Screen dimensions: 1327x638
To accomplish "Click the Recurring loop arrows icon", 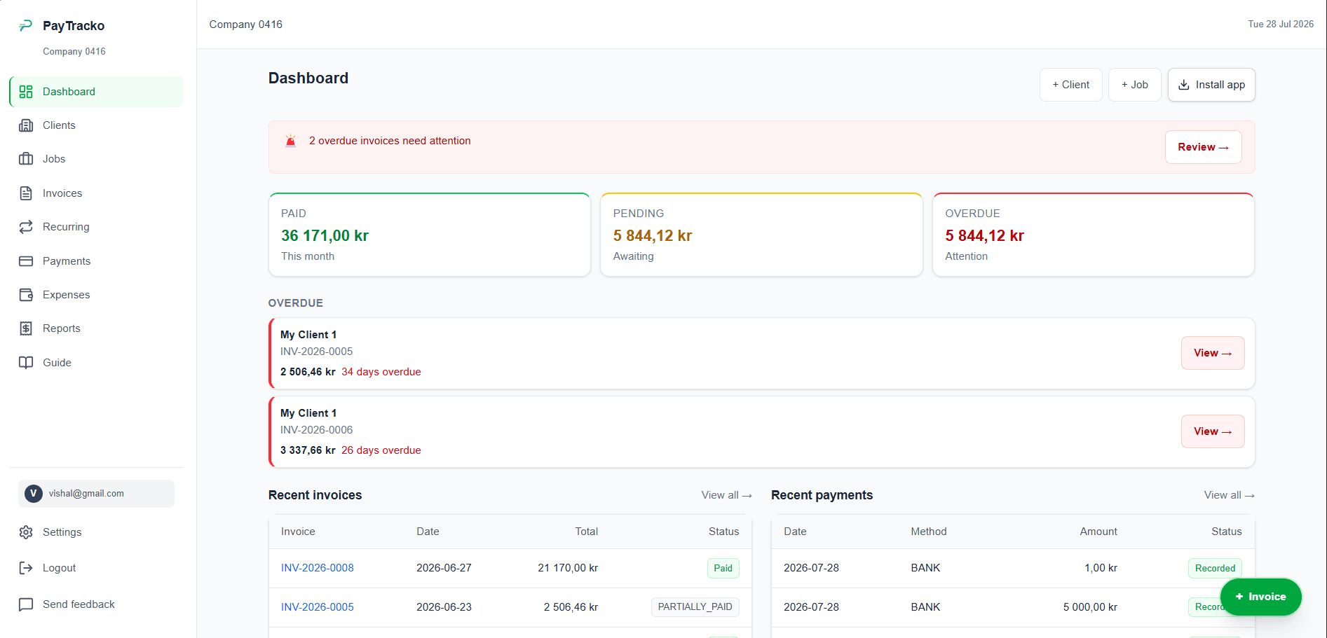I will 26,227.
